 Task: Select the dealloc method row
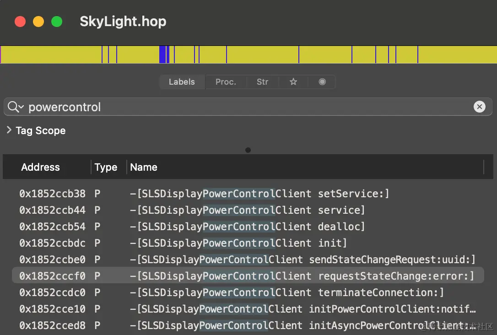tap(247, 227)
